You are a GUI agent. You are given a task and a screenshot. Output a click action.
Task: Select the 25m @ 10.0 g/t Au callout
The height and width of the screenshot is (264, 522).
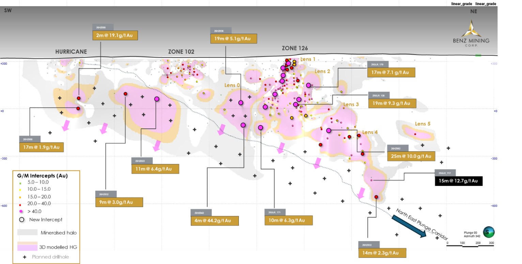click(x=411, y=156)
